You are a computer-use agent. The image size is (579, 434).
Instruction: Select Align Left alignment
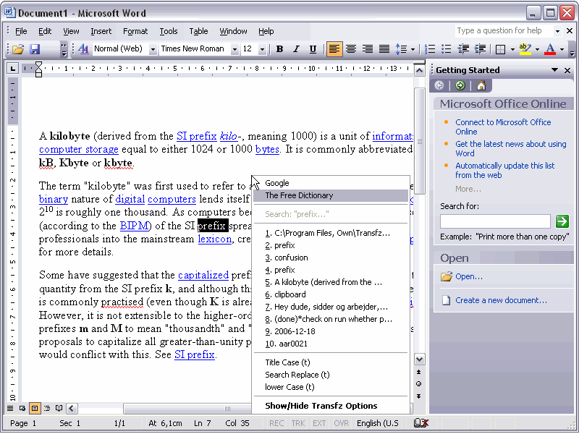(x=334, y=49)
